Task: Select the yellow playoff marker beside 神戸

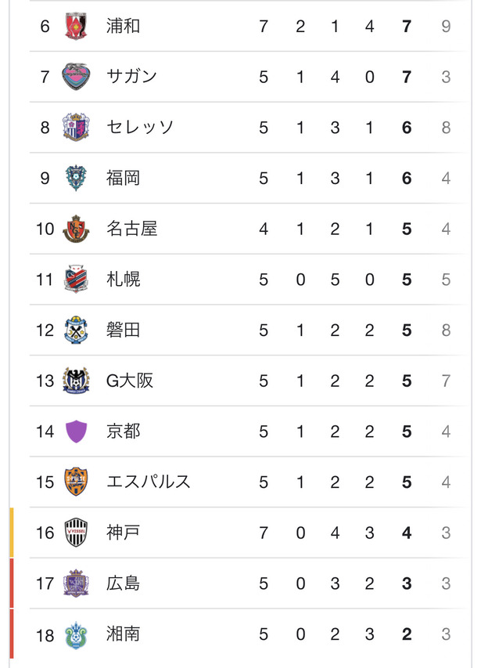Action: coord(12,533)
